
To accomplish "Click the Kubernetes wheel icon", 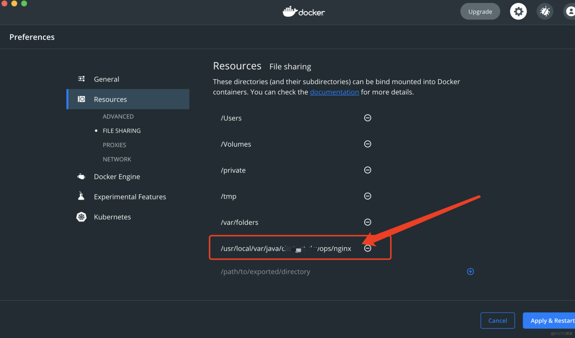I will pyautogui.click(x=82, y=217).
